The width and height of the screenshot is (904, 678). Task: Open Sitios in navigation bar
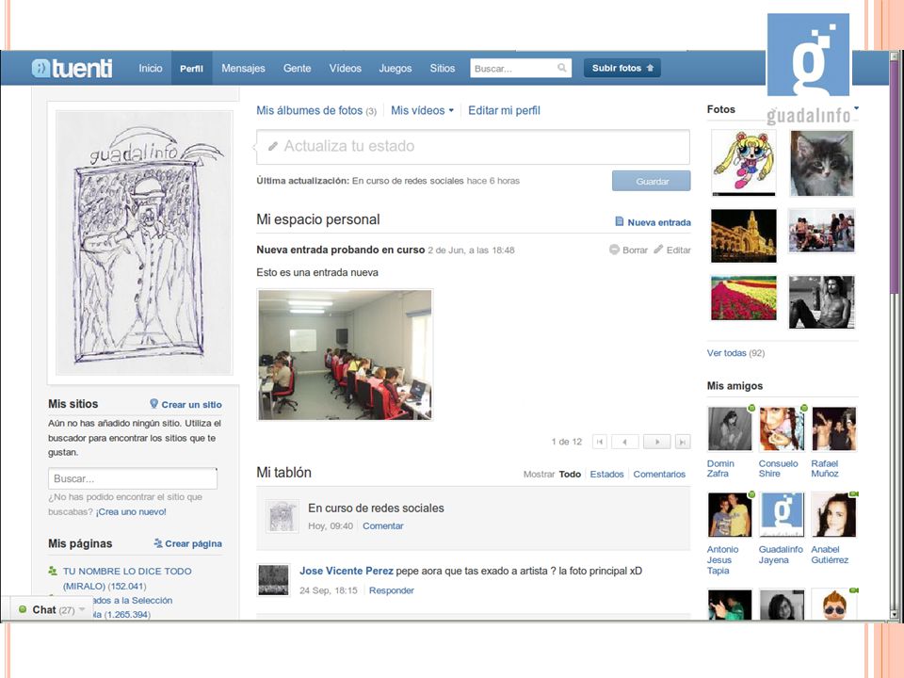tap(443, 68)
